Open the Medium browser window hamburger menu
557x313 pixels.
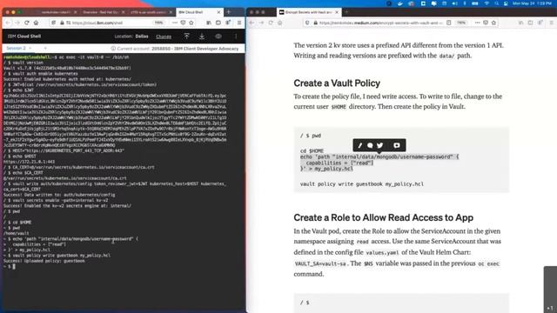[551, 23]
